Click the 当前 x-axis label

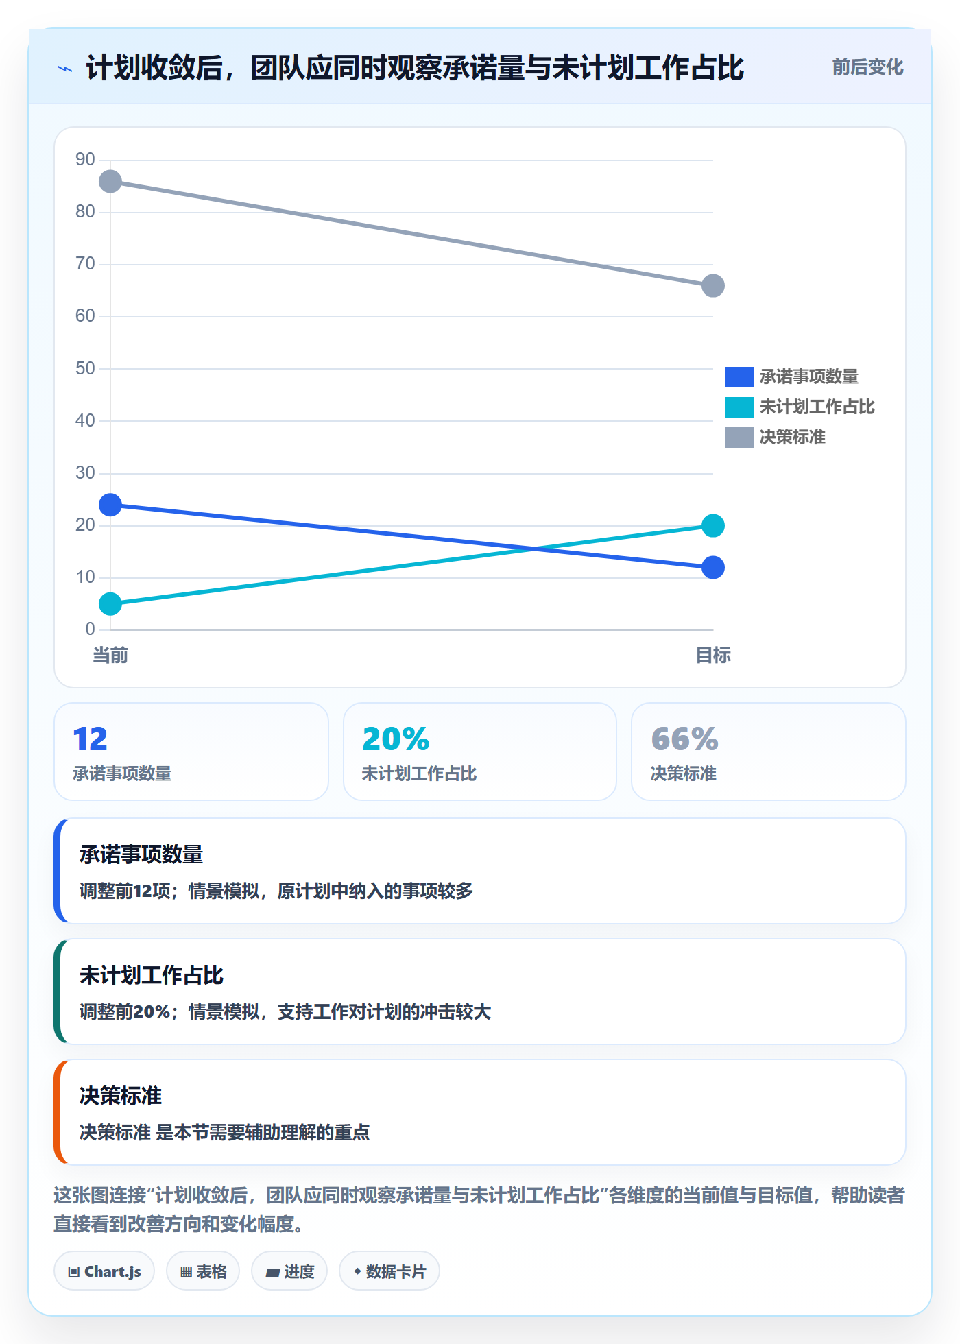pyautogui.click(x=110, y=656)
